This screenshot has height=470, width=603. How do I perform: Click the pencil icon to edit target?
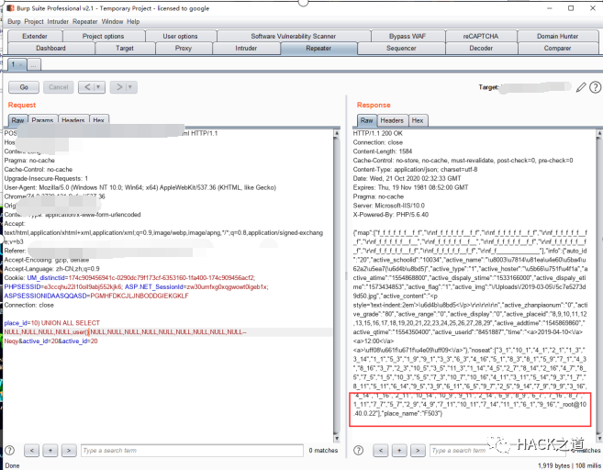[581, 87]
